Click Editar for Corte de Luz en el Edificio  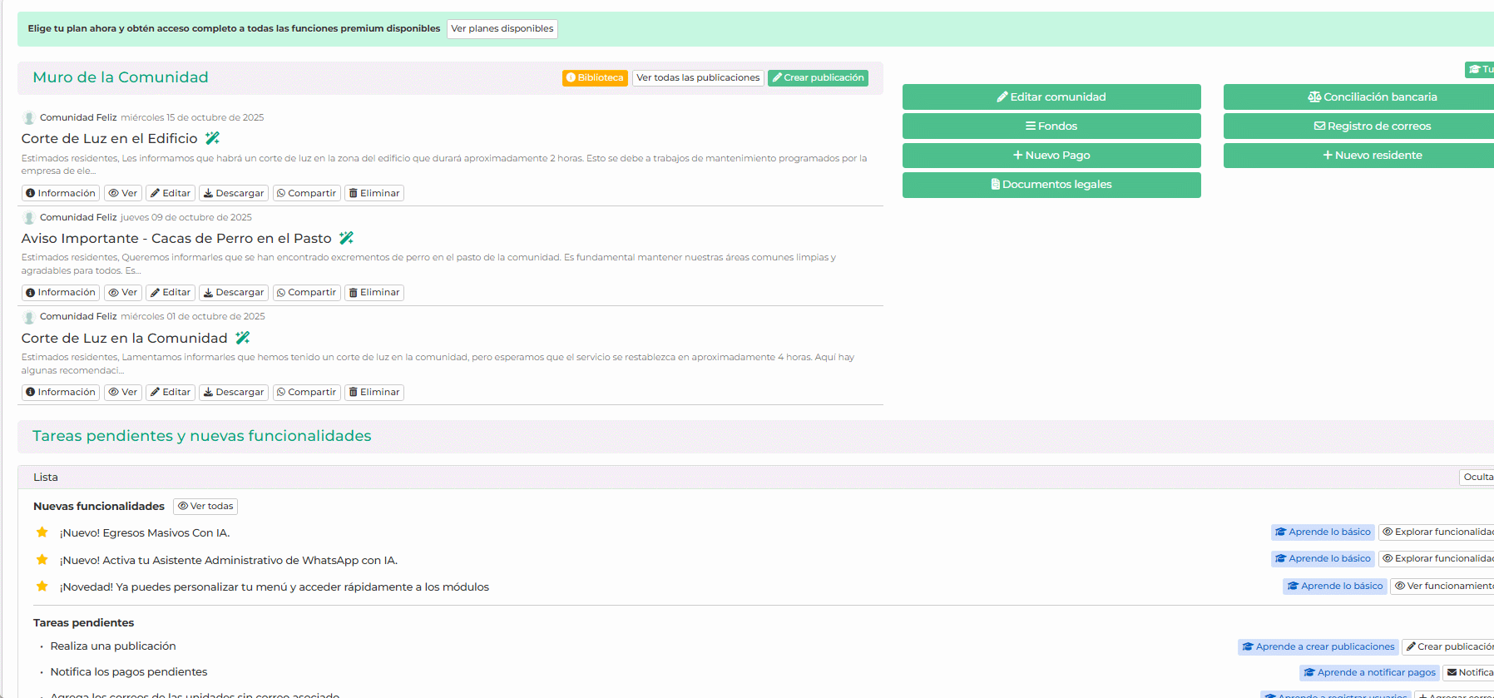171,193
